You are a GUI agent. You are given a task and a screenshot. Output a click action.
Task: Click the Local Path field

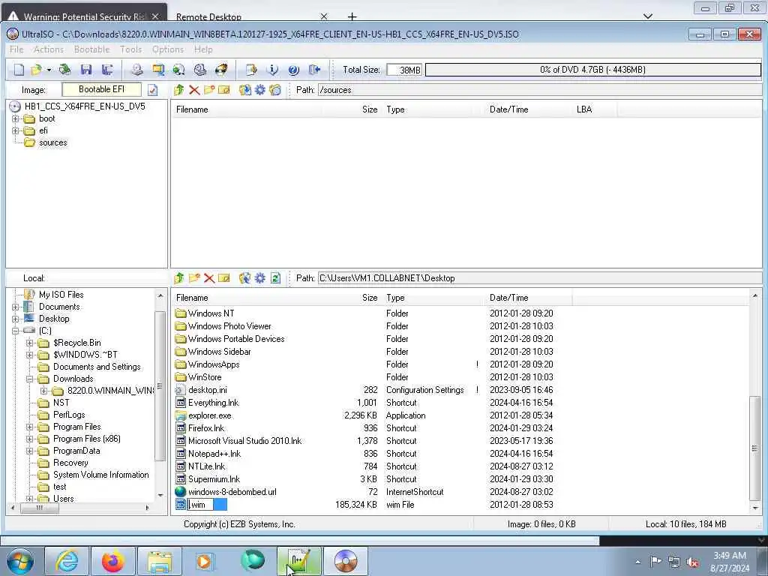(x=539, y=278)
